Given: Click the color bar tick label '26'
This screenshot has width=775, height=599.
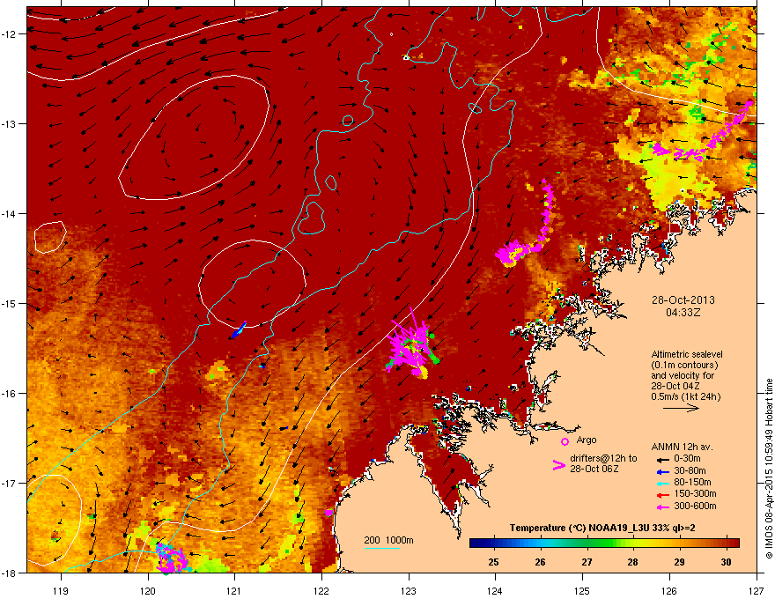Looking at the screenshot, I should pyautogui.click(x=540, y=562).
